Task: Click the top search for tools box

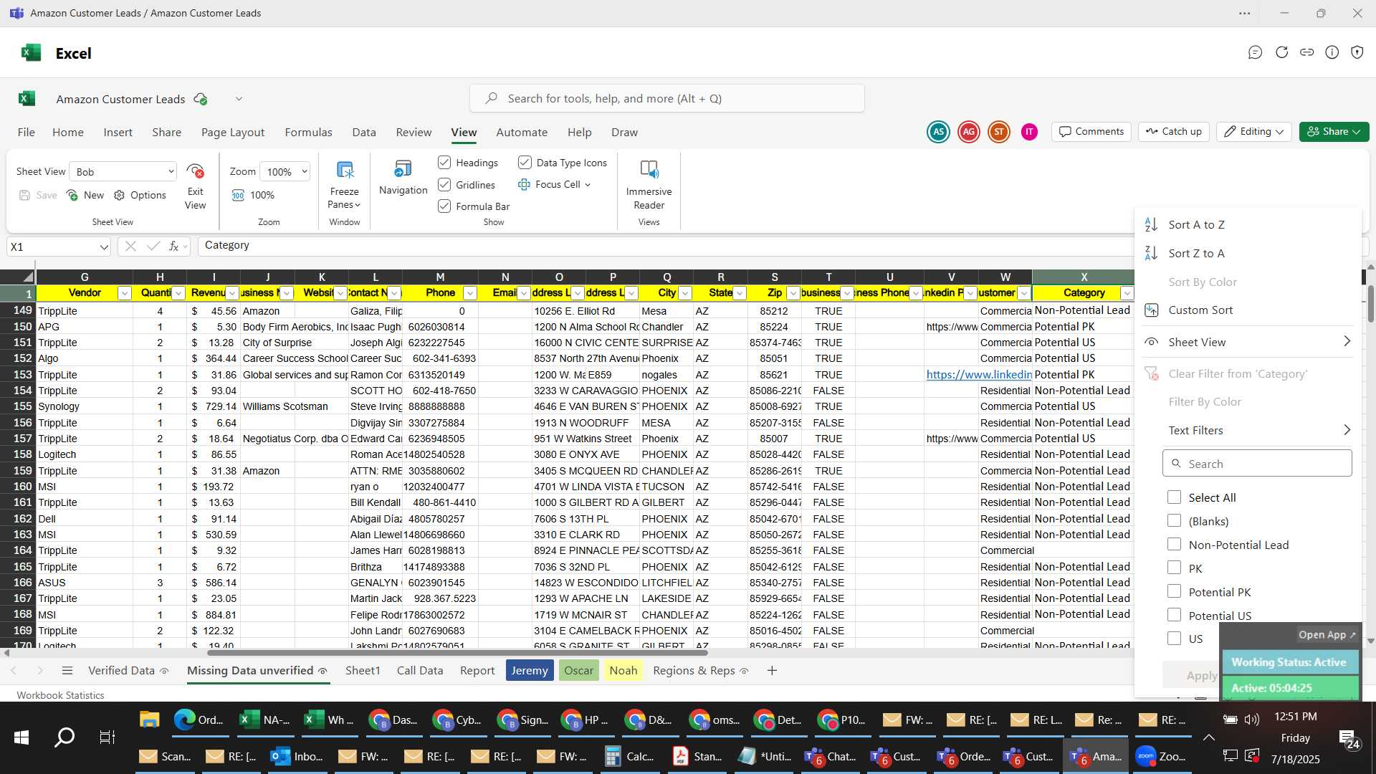Action: coord(667,98)
